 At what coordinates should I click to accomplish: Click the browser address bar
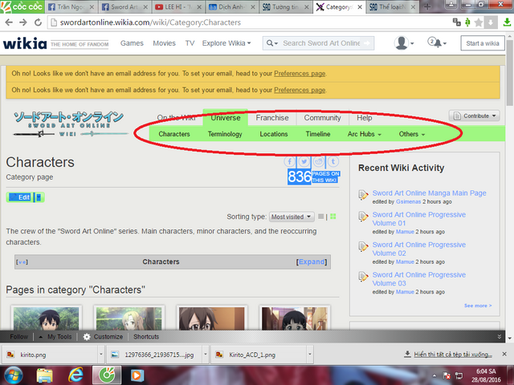click(249, 22)
